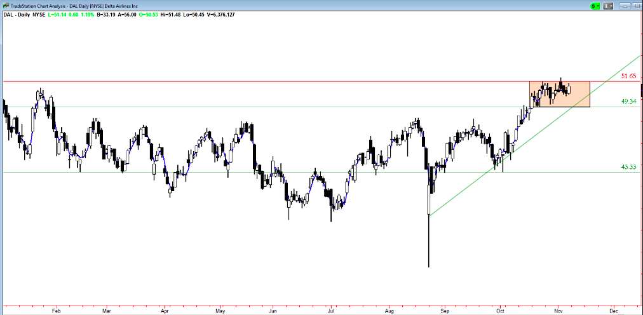Maximize the Chart Analysis window

(636, 6)
